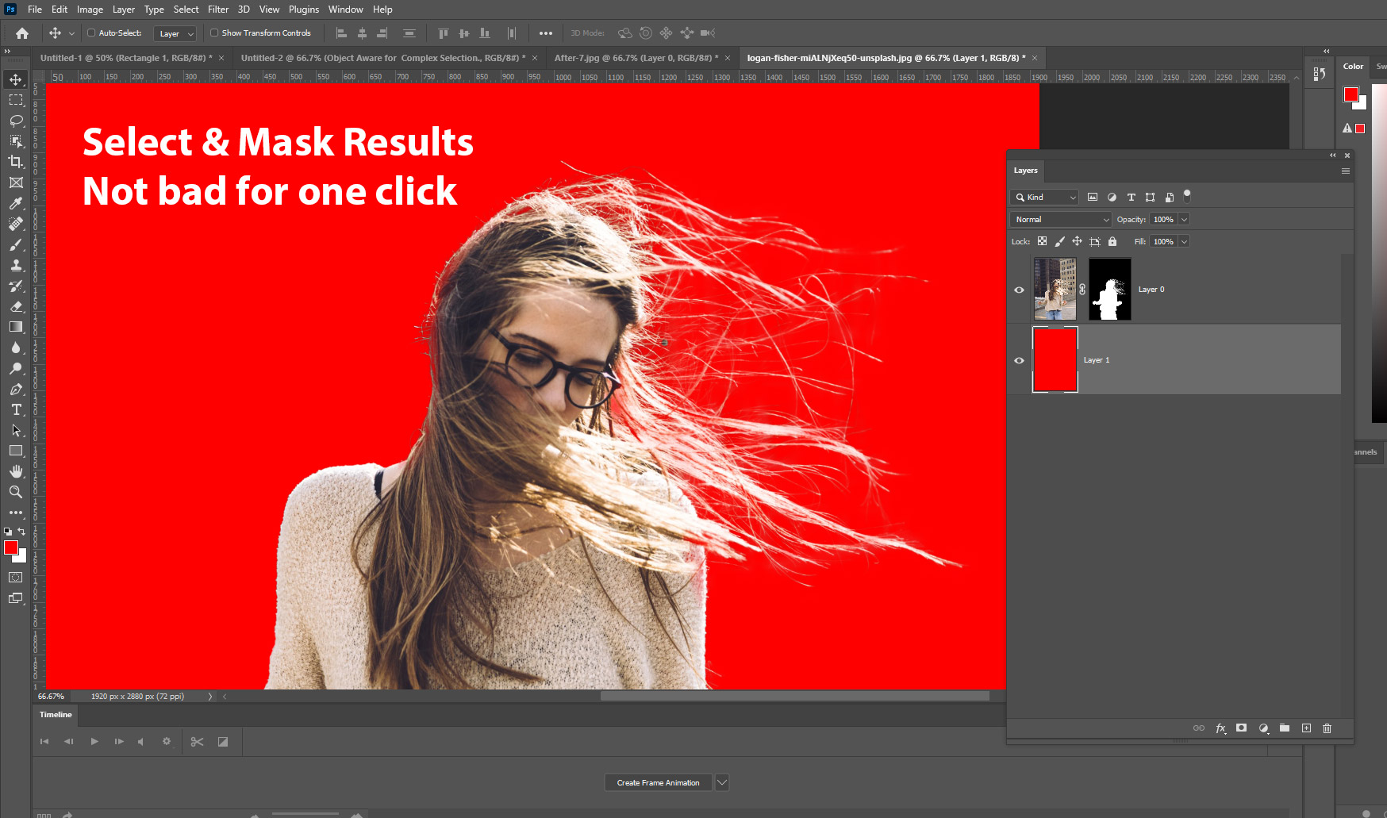Click the Create Frame Animation button
This screenshot has width=1387, height=818.
pos(658,782)
